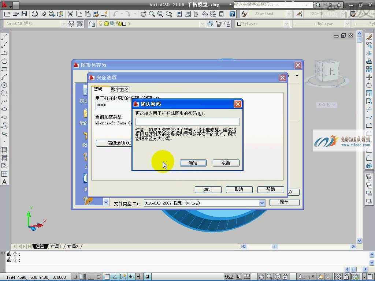Expand the 文件类型 dropdown in Save As
The height and width of the screenshot is (281, 375).
pyautogui.click(x=262, y=203)
